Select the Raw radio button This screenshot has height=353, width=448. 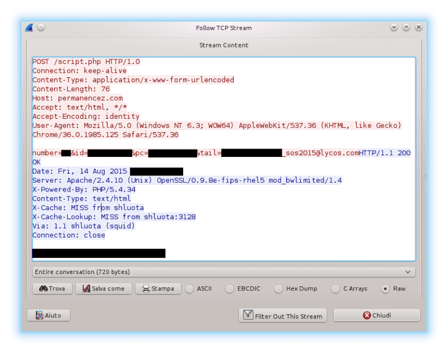385,289
